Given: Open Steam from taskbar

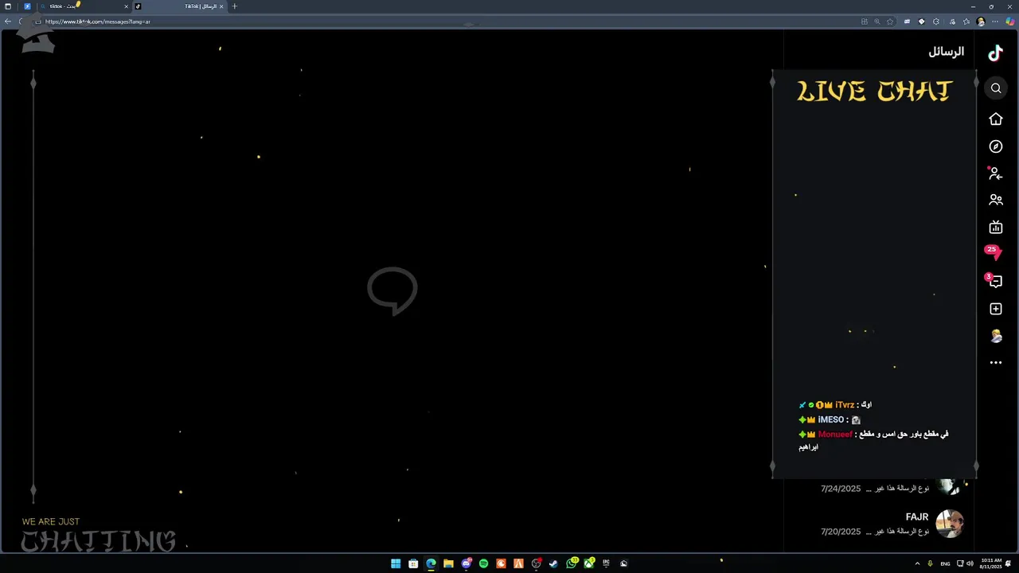Looking at the screenshot, I should [x=553, y=563].
